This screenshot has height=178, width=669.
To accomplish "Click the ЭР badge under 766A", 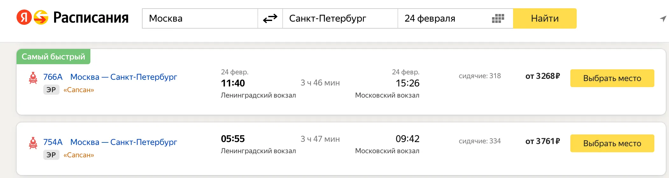I will (x=51, y=90).
